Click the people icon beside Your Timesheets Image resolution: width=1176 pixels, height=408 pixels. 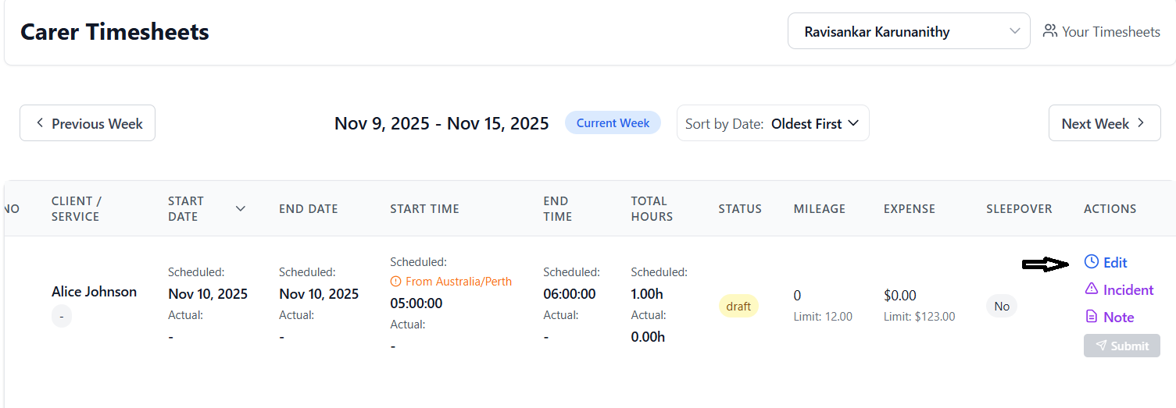(1049, 31)
